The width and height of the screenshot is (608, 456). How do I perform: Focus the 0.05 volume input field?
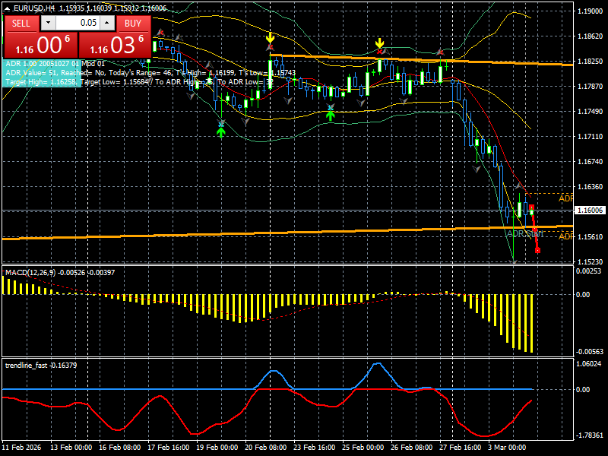coord(78,23)
